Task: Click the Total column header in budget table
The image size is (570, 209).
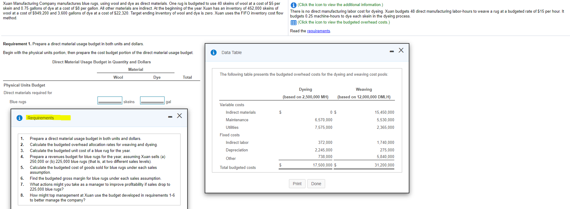Action: coord(187,78)
